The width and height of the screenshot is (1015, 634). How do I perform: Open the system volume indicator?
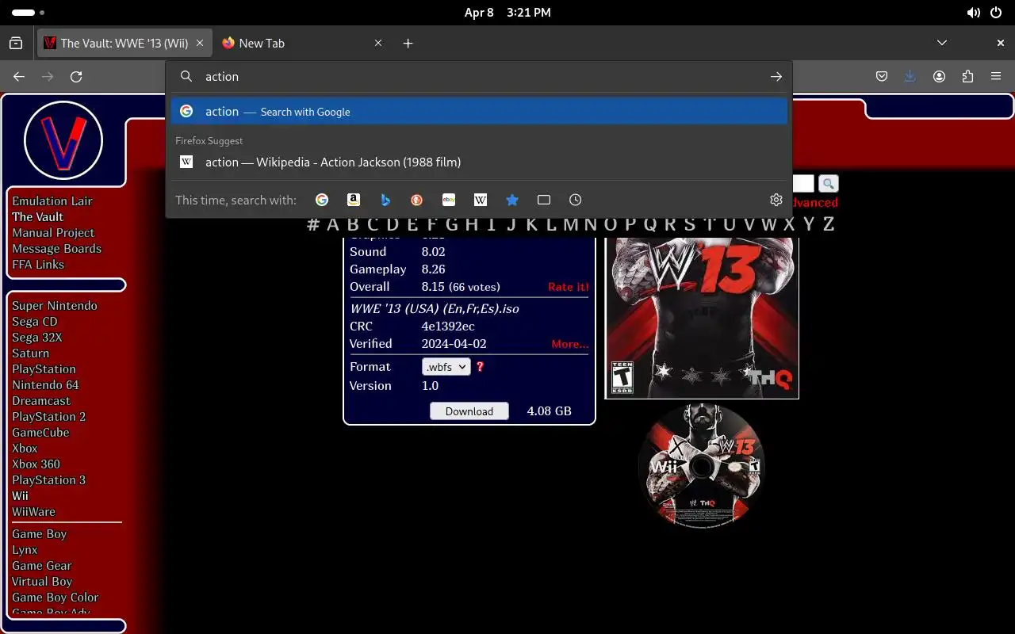[x=973, y=13]
